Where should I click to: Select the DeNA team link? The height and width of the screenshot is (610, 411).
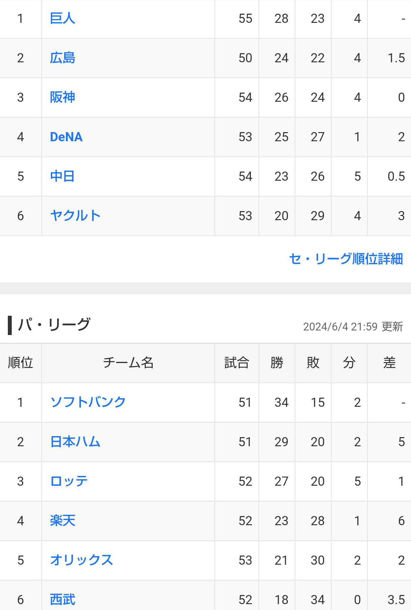click(66, 137)
